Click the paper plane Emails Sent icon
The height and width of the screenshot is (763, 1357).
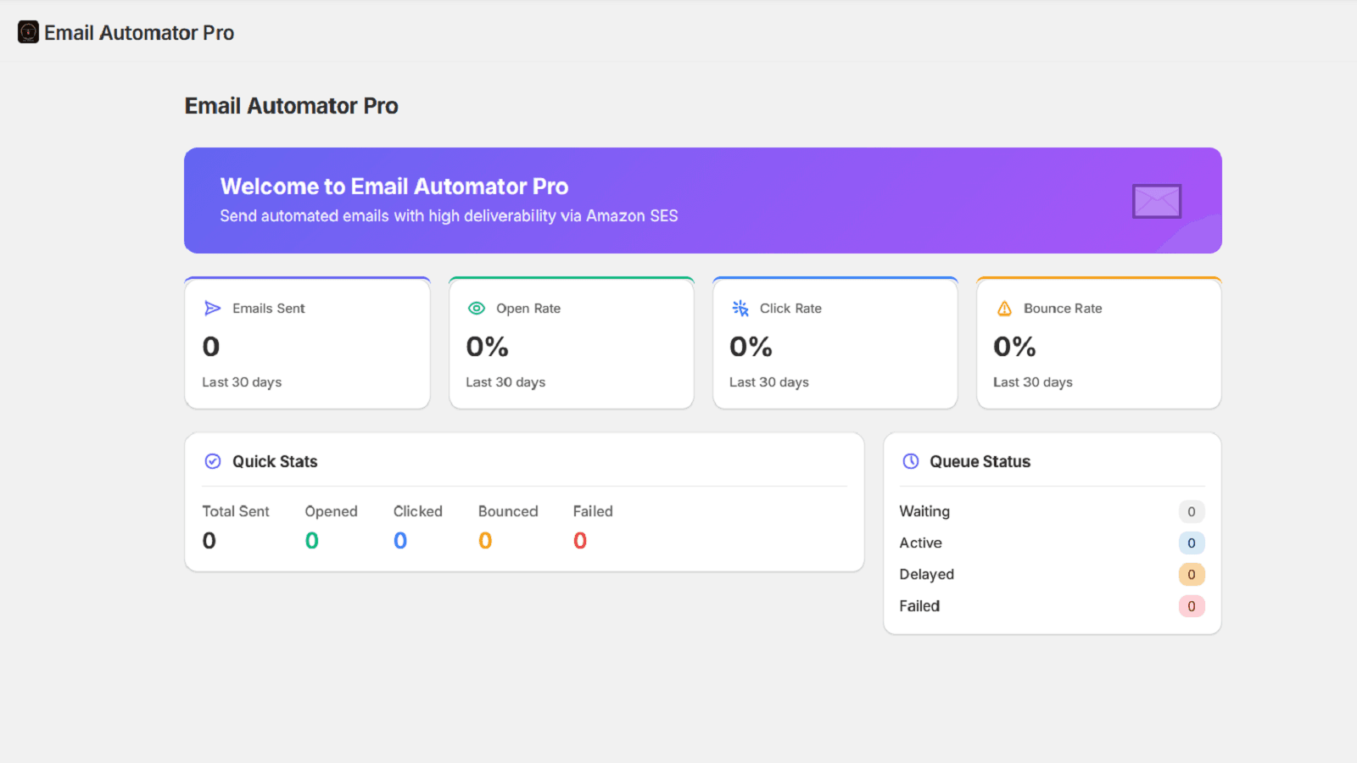click(x=213, y=309)
